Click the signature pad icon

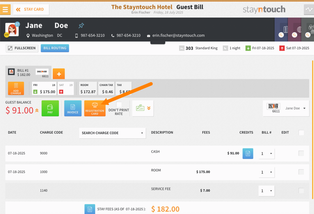[x=140, y=108]
